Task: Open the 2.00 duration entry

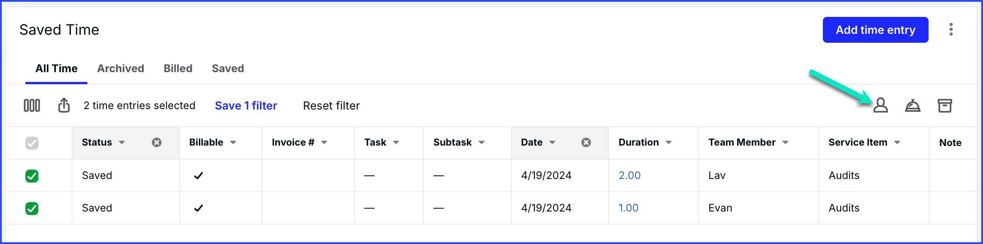Action: click(629, 175)
